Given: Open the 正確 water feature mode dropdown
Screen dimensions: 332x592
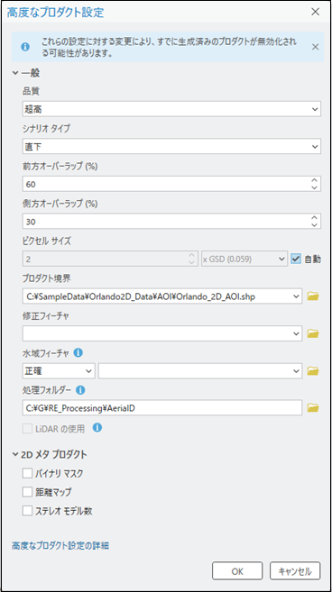Looking at the screenshot, I should pyautogui.click(x=59, y=371).
